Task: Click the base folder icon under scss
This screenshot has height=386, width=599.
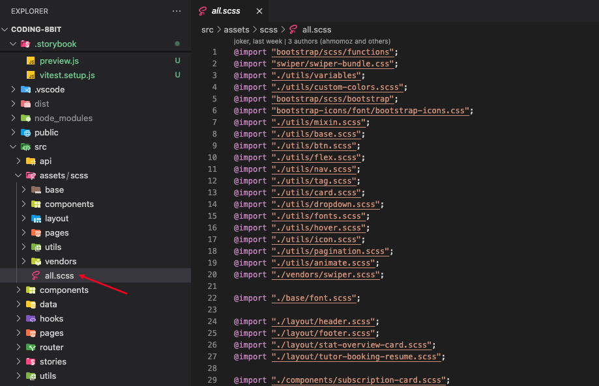Action: click(x=36, y=189)
